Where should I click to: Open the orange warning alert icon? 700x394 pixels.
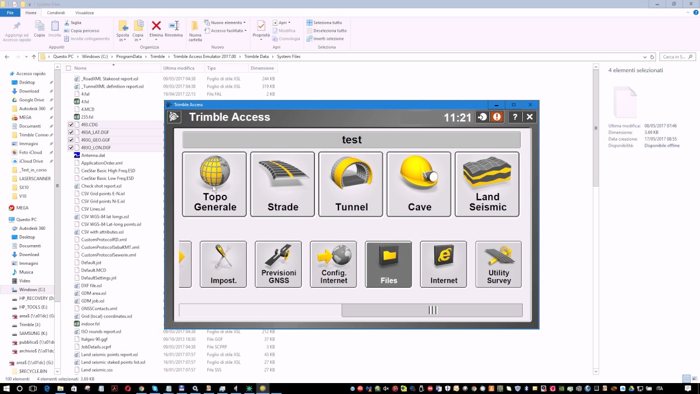click(497, 117)
